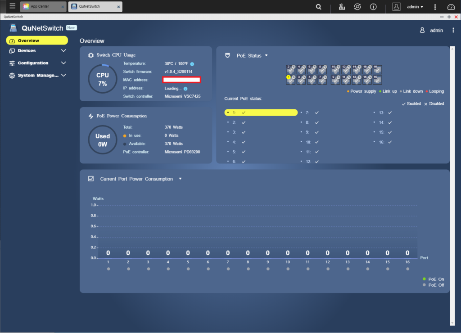The width and height of the screenshot is (461, 333).
Task: Click the Used 0W power gauge
Action: pos(103,140)
